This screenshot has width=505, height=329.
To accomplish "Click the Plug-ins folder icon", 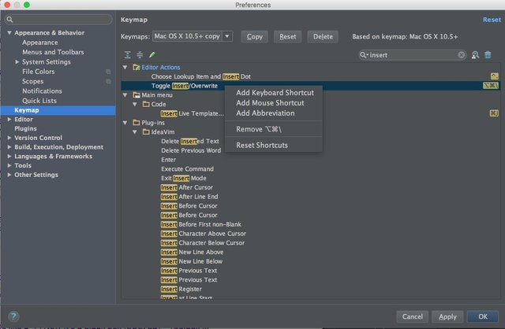I will pos(137,123).
